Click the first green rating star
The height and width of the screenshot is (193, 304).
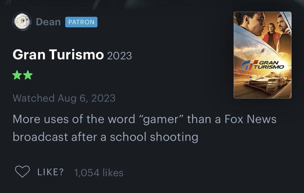point(17,75)
